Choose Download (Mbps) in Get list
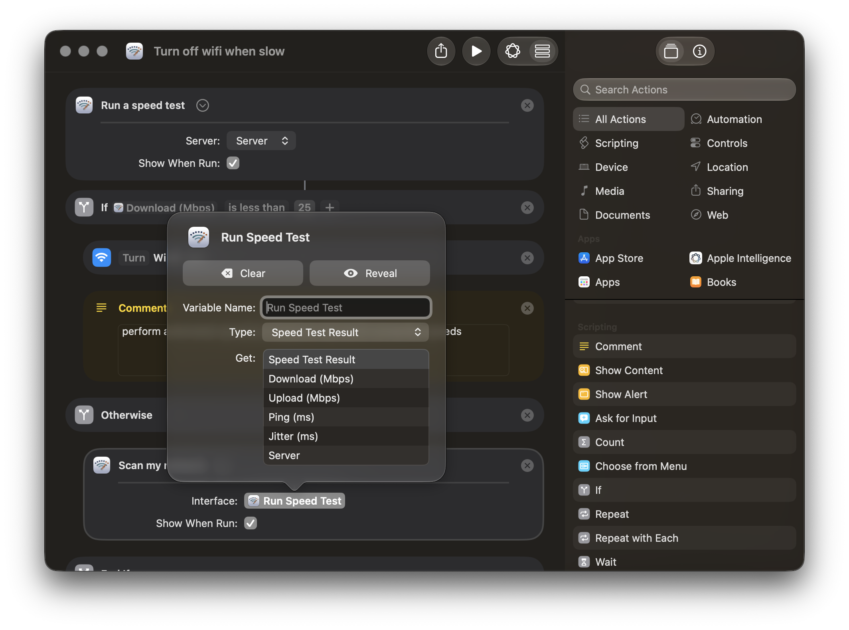The height and width of the screenshot is (630, 849). click(346, 378)
